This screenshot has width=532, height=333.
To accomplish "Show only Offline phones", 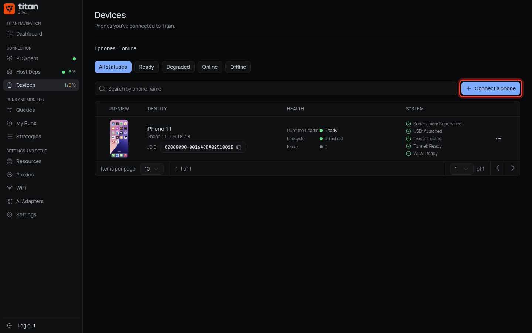I will tap(238, 67).
